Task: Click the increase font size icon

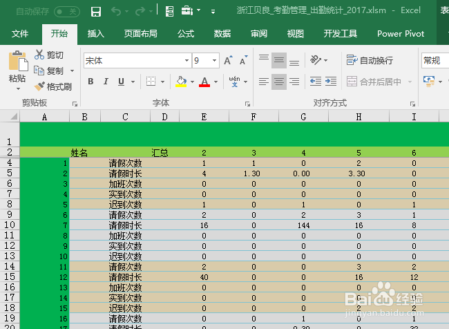Action: 228,60
